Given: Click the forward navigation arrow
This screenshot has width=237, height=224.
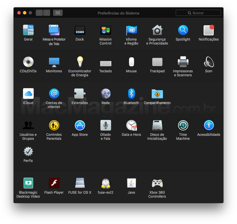Looking at the screenshot, I should point(47,13).
